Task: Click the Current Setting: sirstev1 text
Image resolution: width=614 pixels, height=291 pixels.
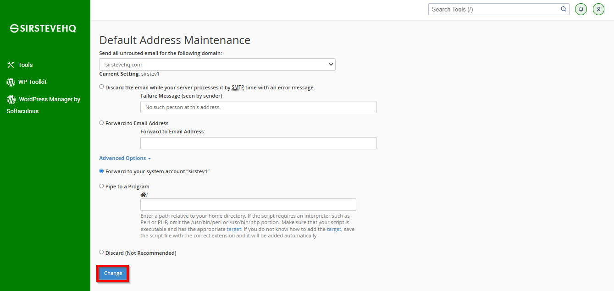Action: 129,74
